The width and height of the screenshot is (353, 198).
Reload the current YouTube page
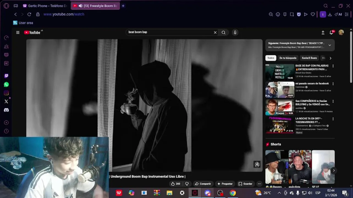coord(29,14)
